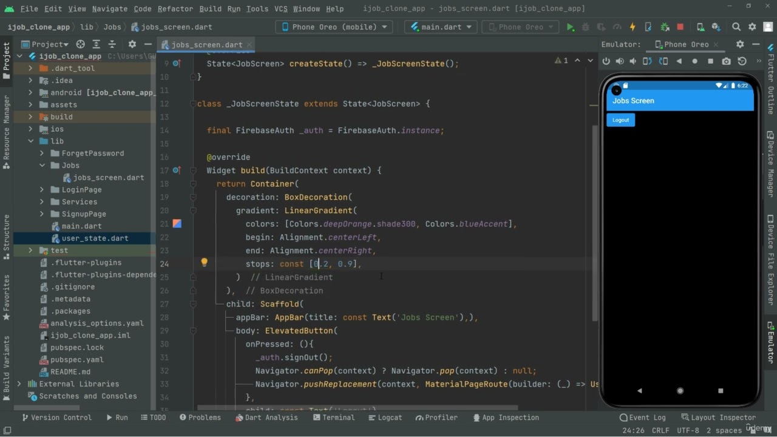Click the intention lightbulb on line 24
The height and width of the screenshot is (437, 777).
tap(205, 263)
